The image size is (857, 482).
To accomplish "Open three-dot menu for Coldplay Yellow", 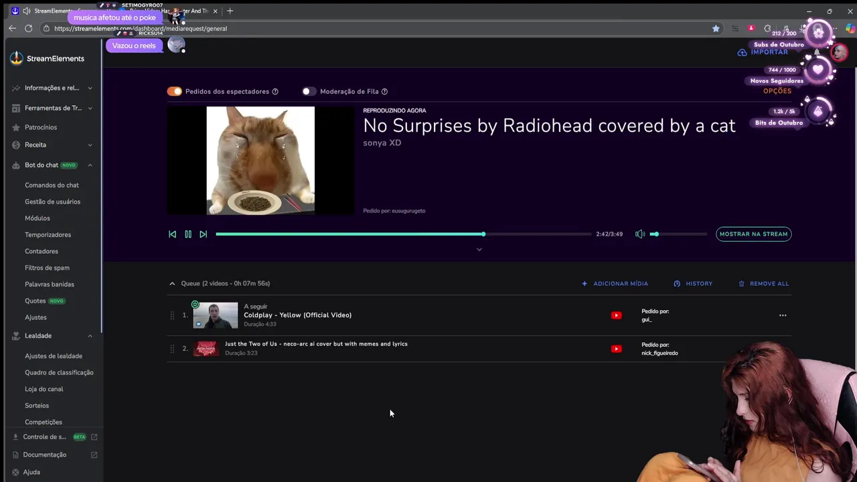I will 783,315.
